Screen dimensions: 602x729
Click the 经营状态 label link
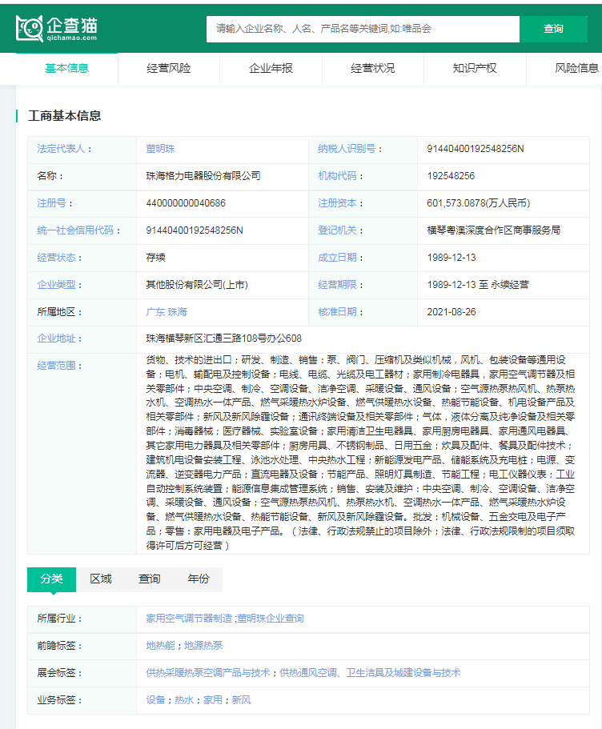pyautogui.click(x=56, y=258)
